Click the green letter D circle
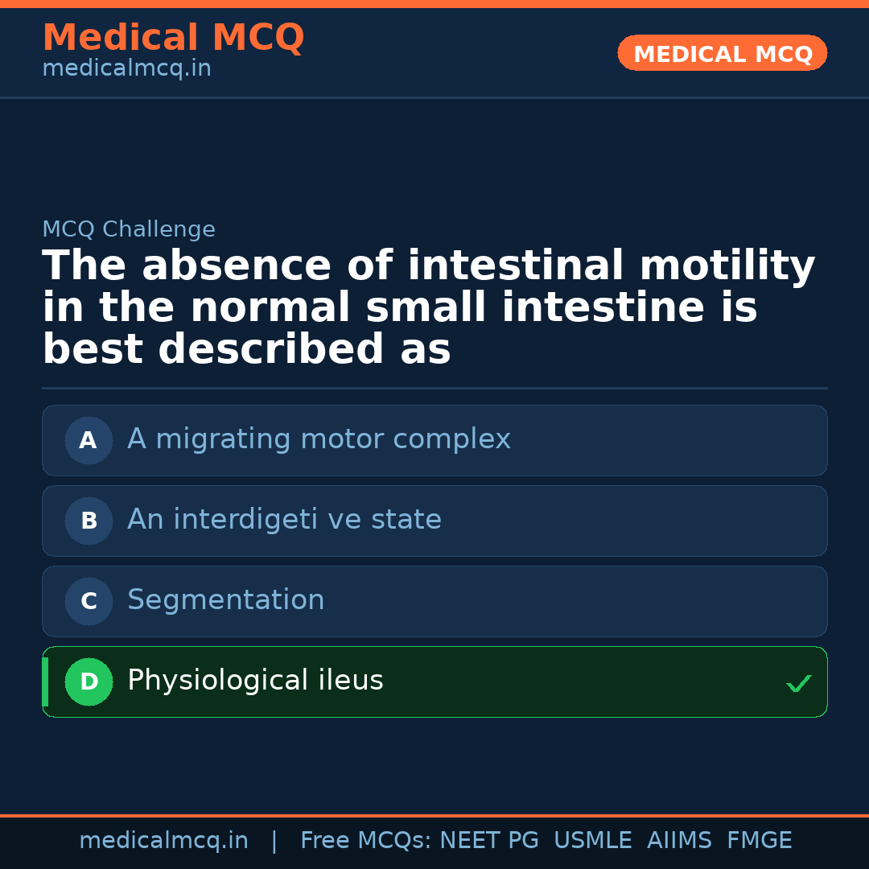869x869 pixels. 89,682
